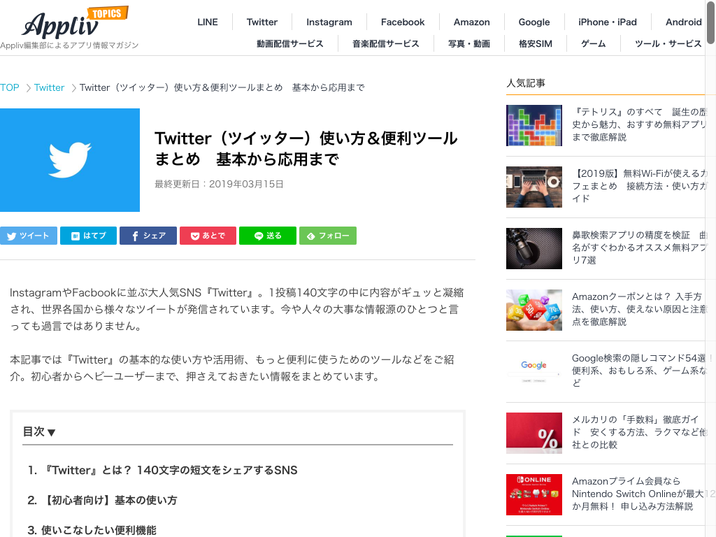This screenshot has width=716, height=537.
Task: Share via the ツイート button
Action: (28, 236)
